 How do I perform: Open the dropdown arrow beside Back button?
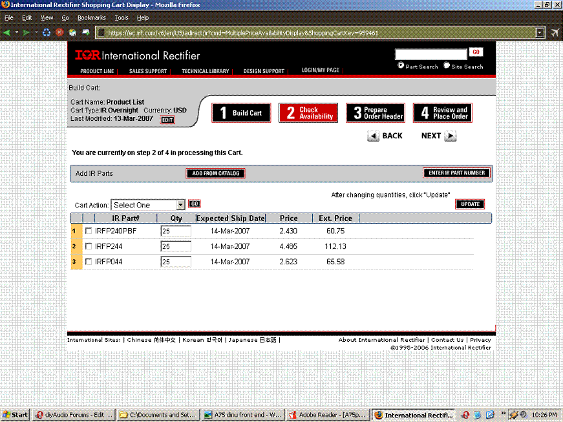click(17, 32)
